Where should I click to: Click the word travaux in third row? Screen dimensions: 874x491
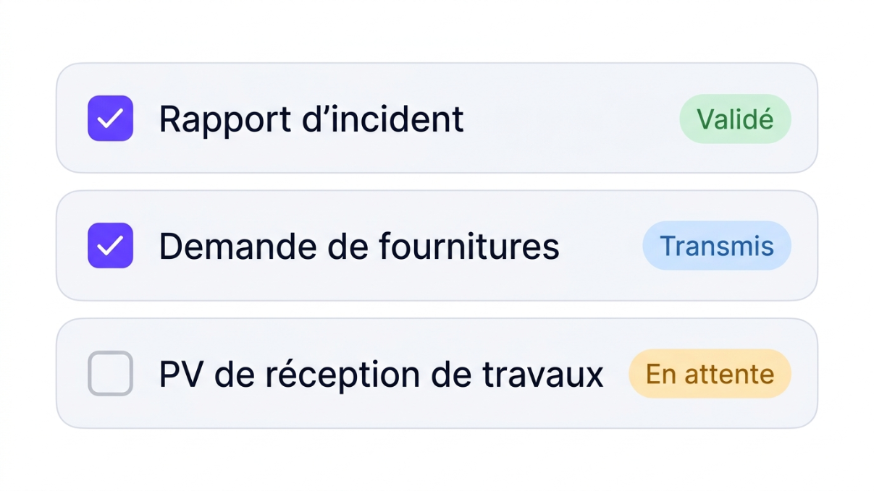(542, 375)
